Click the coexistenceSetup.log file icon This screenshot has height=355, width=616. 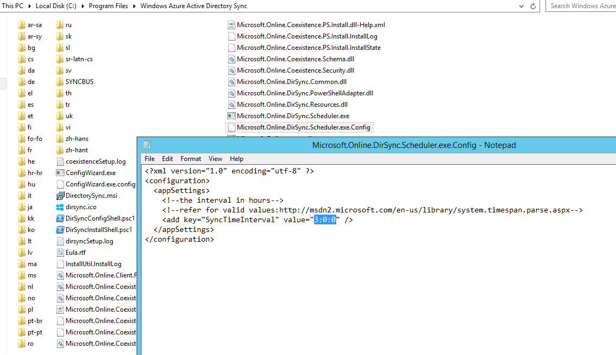pyautogui.click(x=61, y=162)
